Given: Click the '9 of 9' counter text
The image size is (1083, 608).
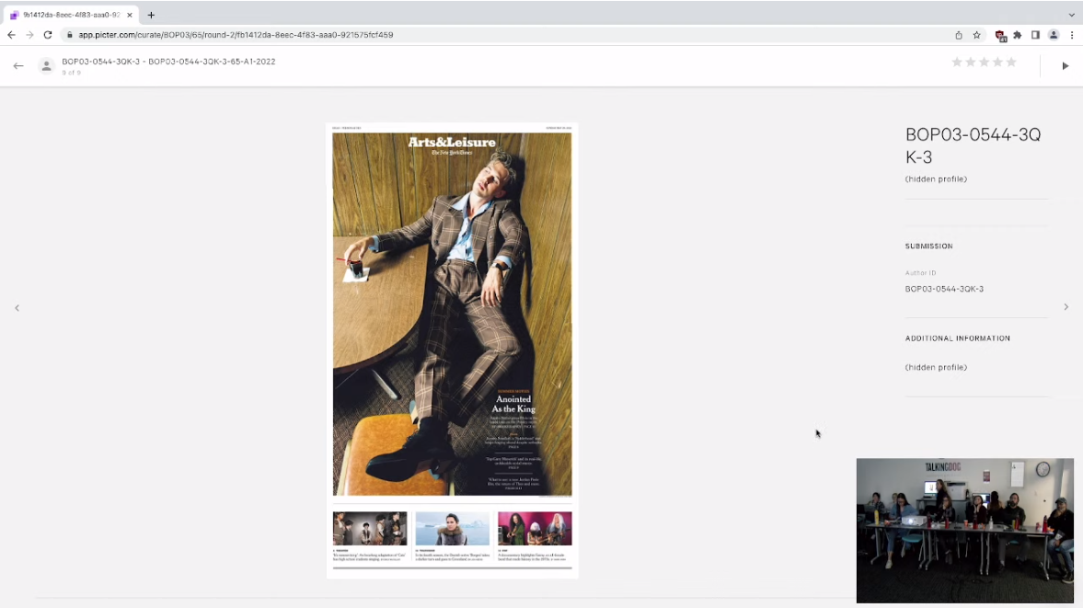Looking at the screenshot, I should tap(71, 73).
